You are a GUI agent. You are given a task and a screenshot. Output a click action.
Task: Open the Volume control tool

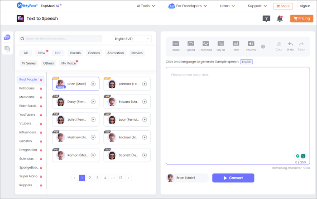pos(251,46)
